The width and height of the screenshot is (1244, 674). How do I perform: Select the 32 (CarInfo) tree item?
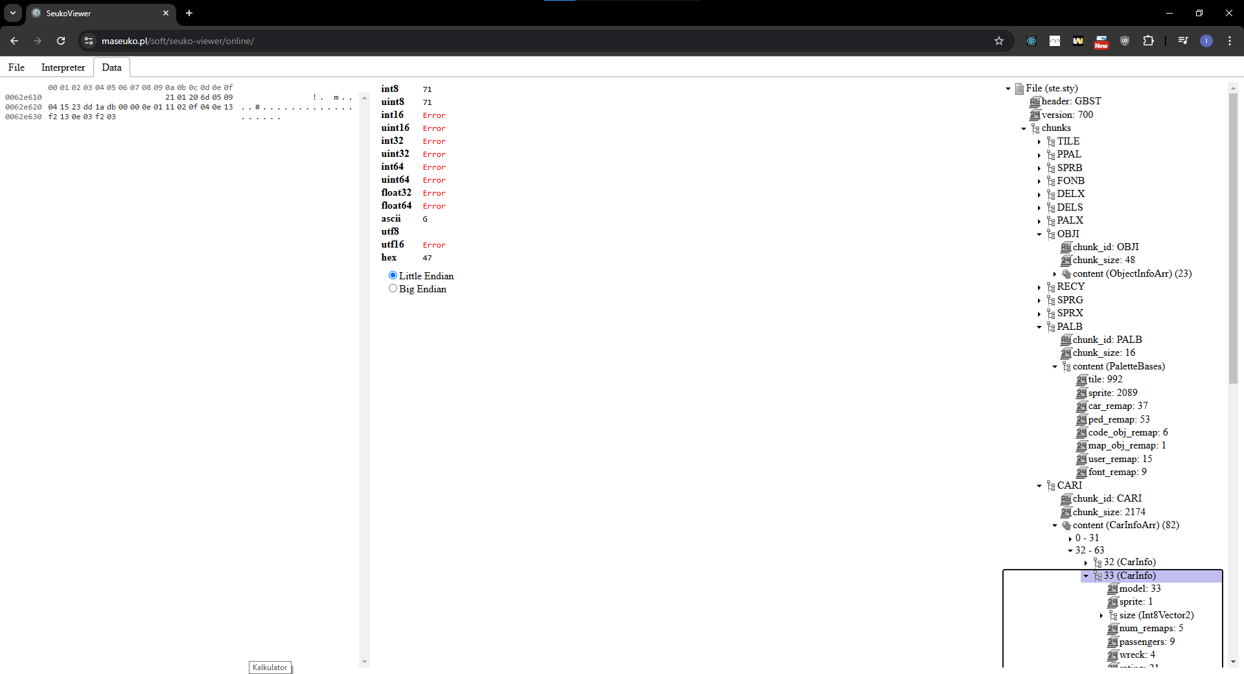coord(1129,562)
